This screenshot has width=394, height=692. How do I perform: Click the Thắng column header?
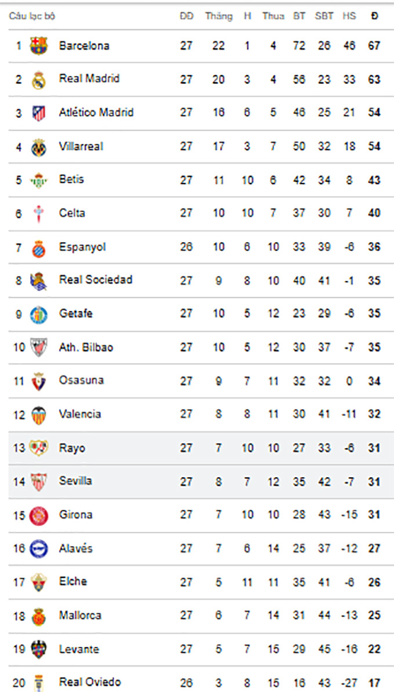coord(218,16)
